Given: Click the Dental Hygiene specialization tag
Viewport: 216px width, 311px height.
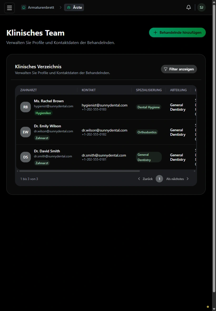Looking at the screenshot, I should [x=149, y=107].
